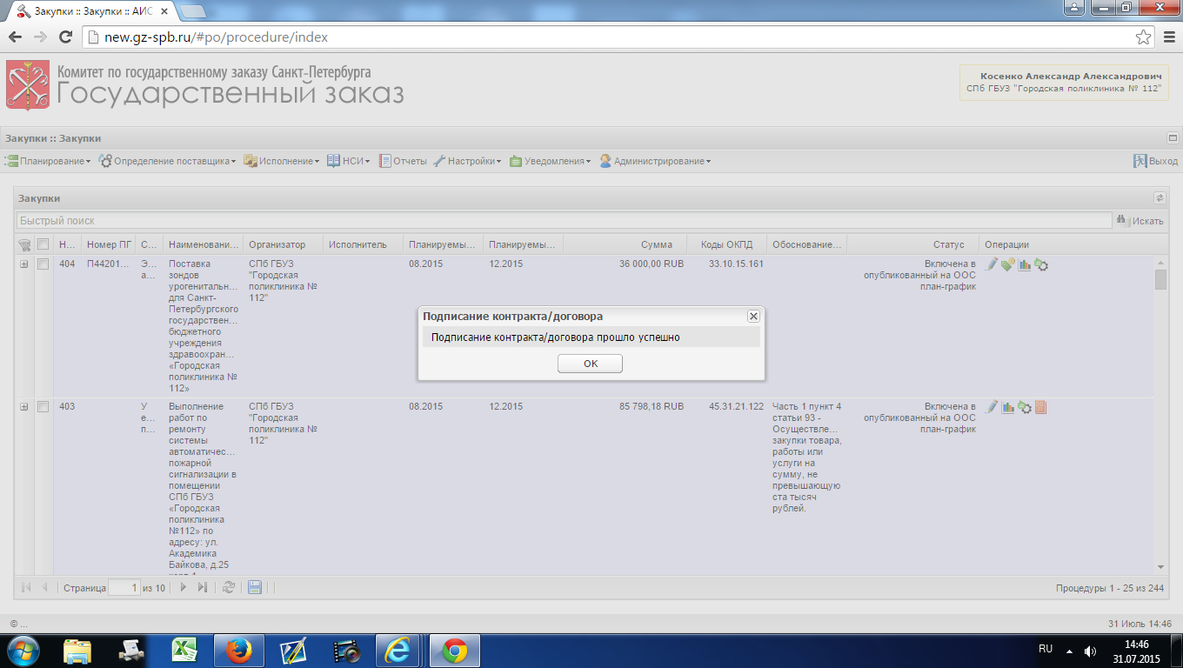Image resolution: width=1183 pixels, height=668 pixels.
Task: Click the edit pencil icon for purchase 404
Action: (992, 264)
